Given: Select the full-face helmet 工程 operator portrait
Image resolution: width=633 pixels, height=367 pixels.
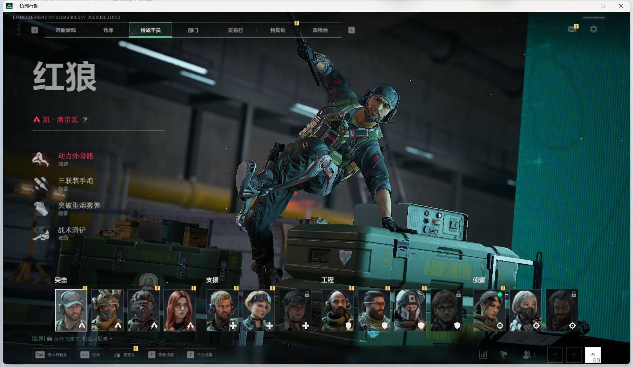Looking at the screenshot, I should [x=410, y=310].
